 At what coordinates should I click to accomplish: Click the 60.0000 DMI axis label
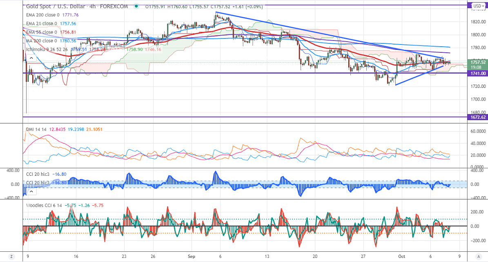(478, 132)
